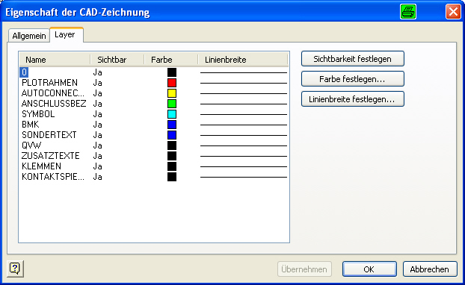Click the yellow AUTOCONNEC color swatch
Viewport: 465px width, 285px height.
[x=172, y=93]
